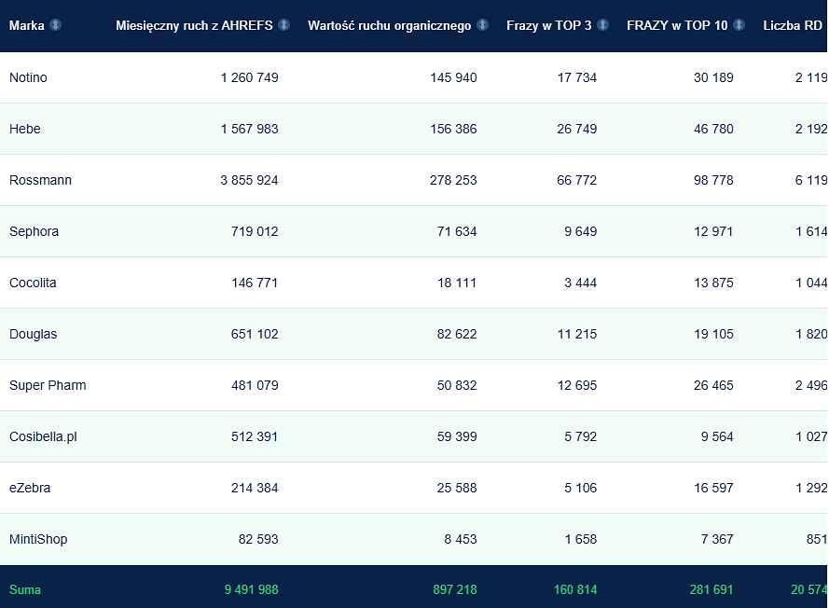
Task: Sort table by Marka column icon
Action: (x=56, y=25)
